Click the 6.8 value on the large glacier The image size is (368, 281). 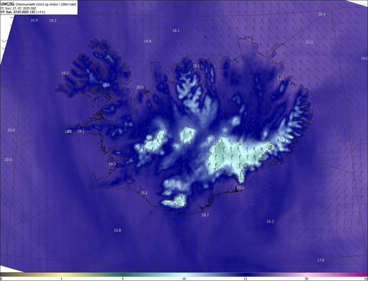219,146
